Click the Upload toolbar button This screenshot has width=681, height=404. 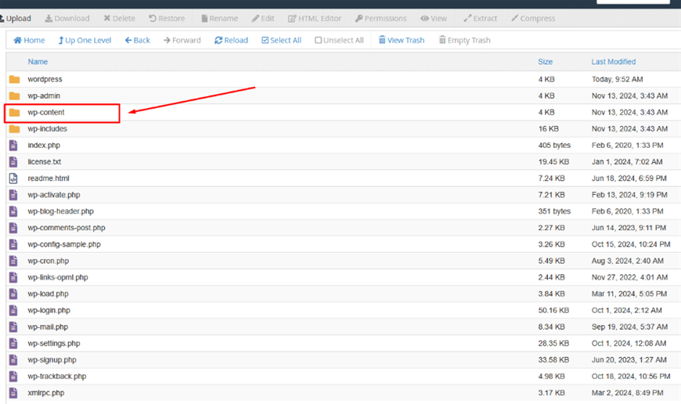16,18
